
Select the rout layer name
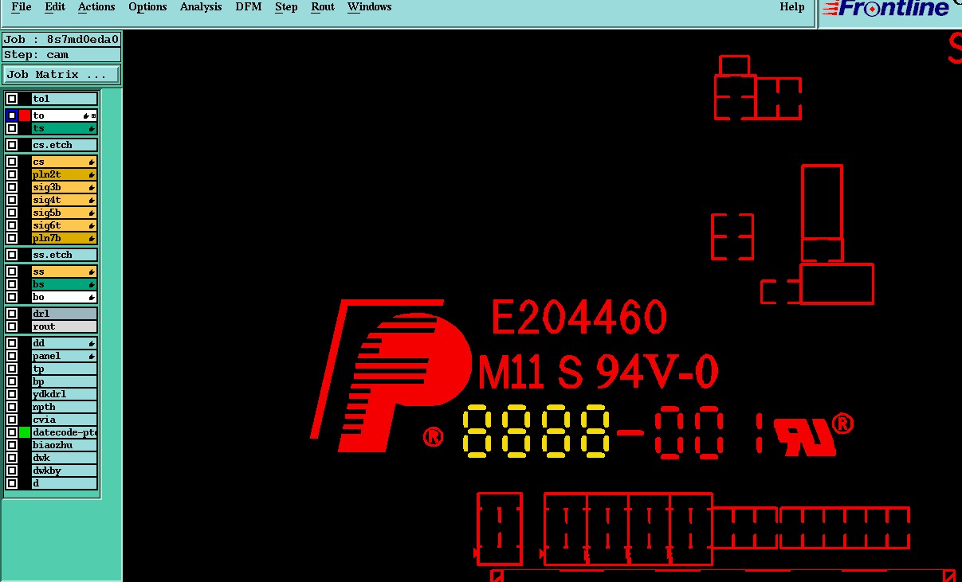64,326
